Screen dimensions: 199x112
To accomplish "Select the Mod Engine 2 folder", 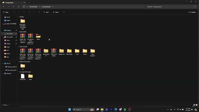I will (x=93, y=53).
